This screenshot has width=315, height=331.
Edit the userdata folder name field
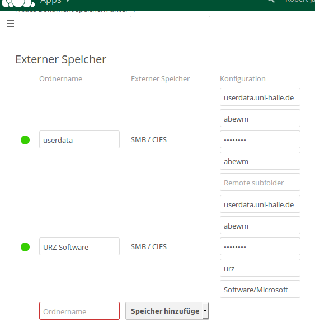(79, 139)
